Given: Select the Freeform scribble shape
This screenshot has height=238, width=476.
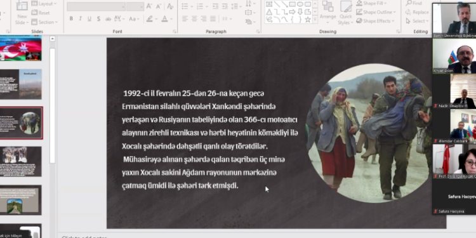Looking at the screenshot, I should point(269,20).
